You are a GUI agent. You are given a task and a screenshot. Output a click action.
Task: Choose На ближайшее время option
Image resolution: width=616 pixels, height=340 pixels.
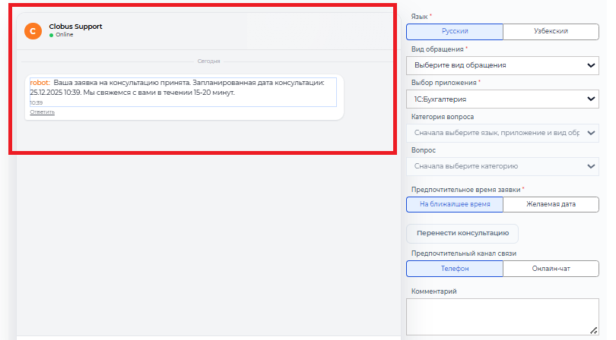454,204
